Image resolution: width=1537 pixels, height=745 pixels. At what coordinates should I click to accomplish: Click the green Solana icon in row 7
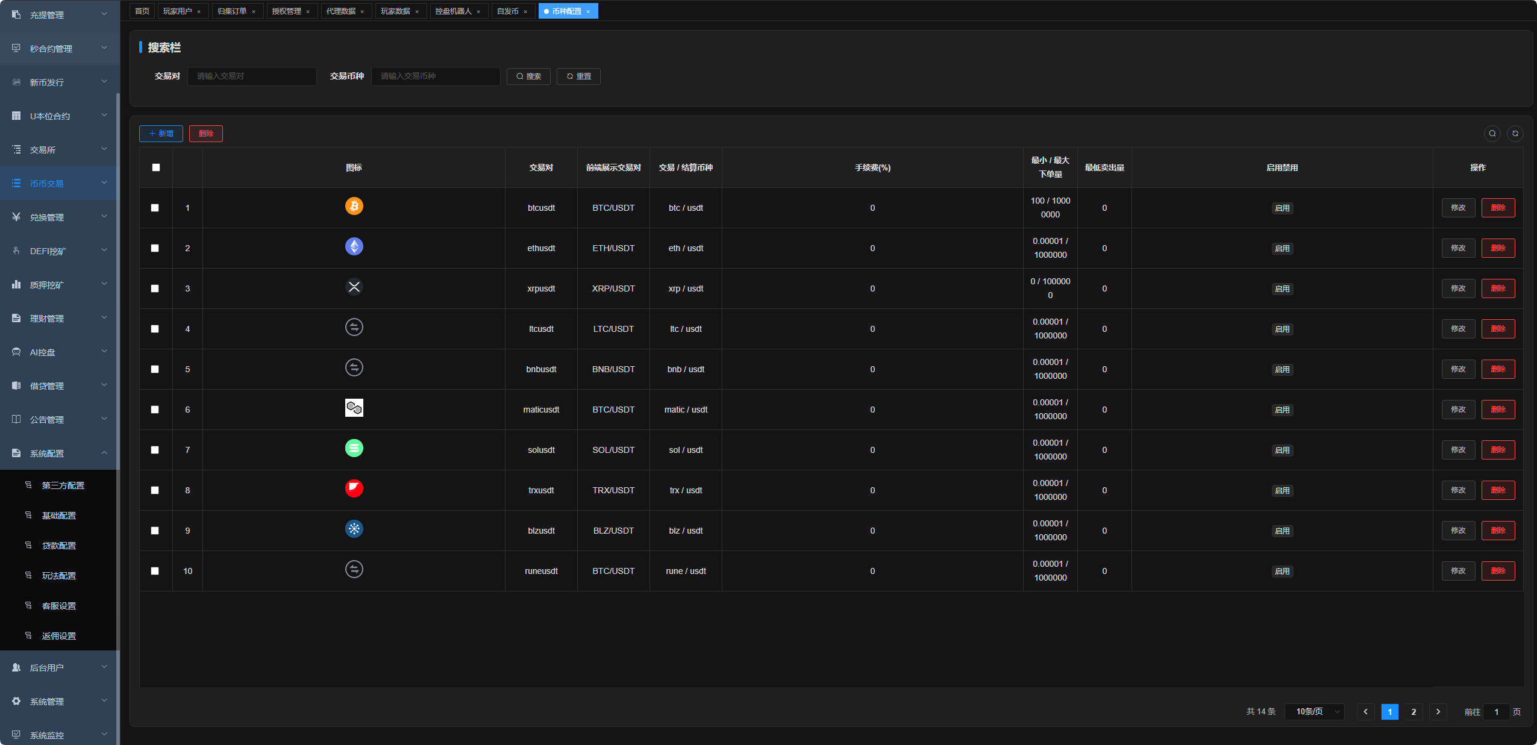click(354, 449)
